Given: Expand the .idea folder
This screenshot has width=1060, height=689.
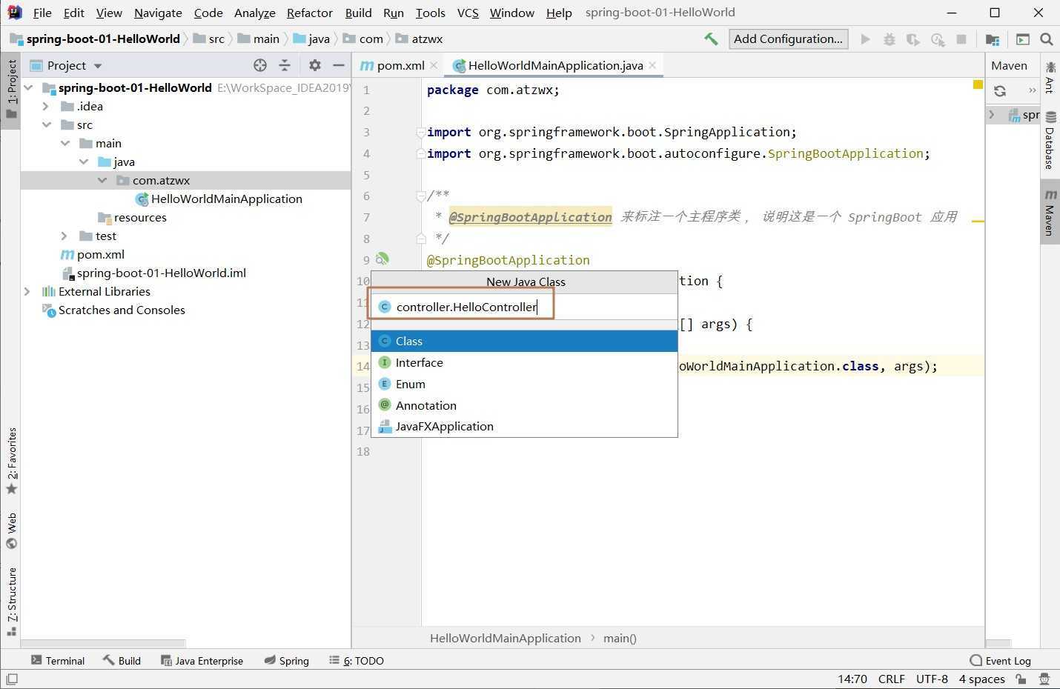Looking at the screenshot, I should click(47, 106).
